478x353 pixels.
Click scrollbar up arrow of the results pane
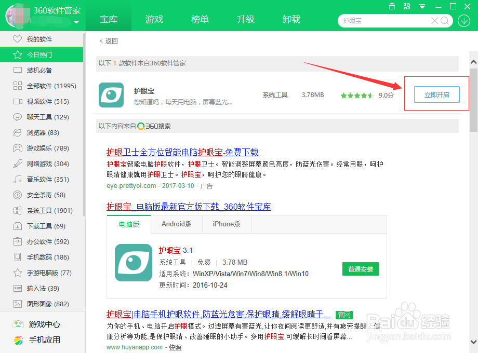pyautogui.click(x=473, y=62)
